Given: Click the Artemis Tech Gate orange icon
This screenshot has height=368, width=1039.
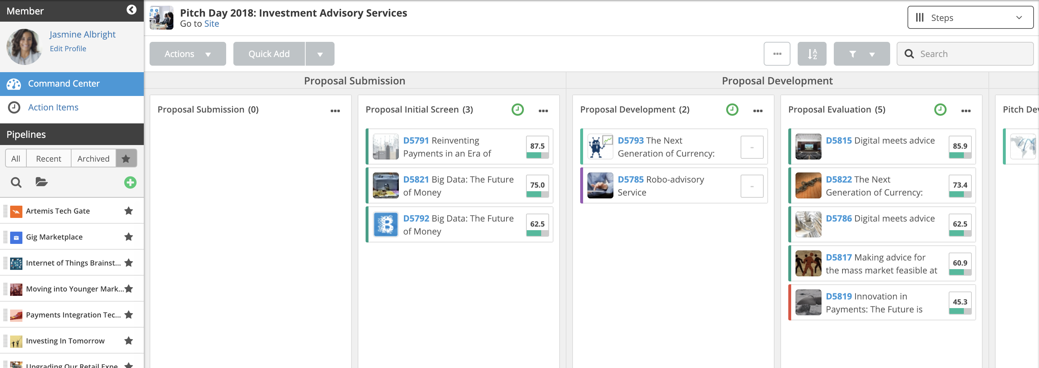Looking at the screenshot, I should [x=16, y=211].
